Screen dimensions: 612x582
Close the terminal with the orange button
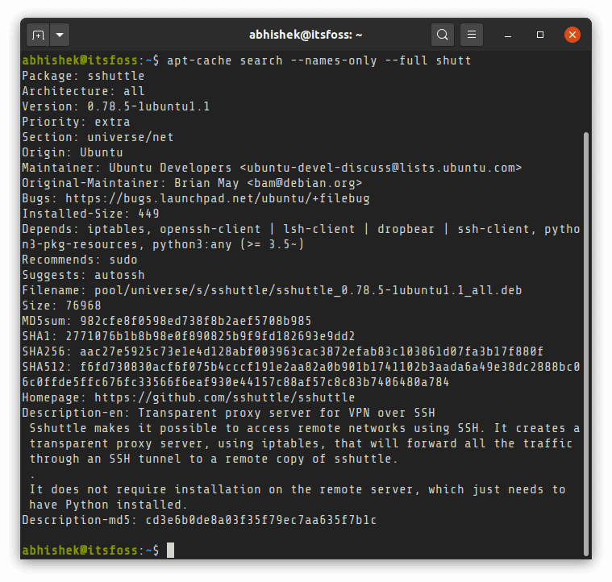click(x=572, y=35)
